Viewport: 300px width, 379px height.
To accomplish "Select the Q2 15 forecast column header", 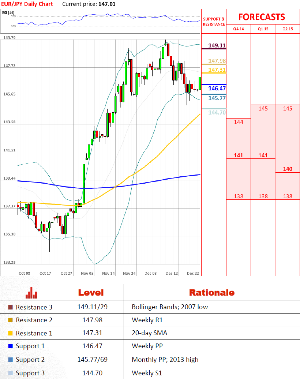I will (288, 29).
